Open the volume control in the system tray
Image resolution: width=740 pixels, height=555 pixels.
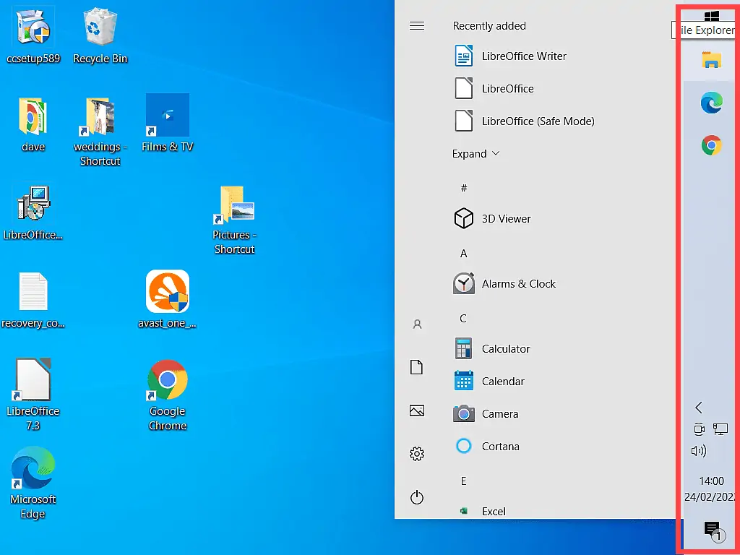click(698, 451)
